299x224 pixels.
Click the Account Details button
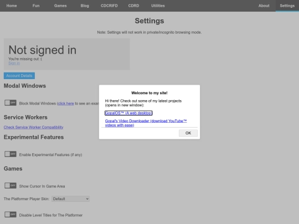(19, 76)
